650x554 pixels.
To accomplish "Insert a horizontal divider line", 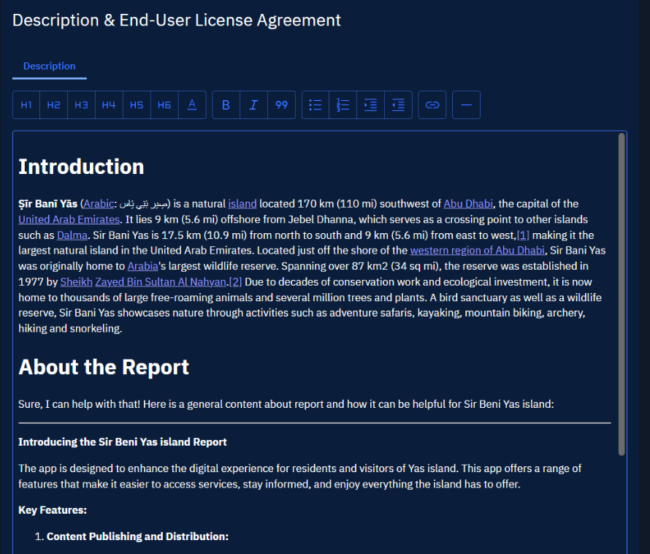I will coord(466,105).
